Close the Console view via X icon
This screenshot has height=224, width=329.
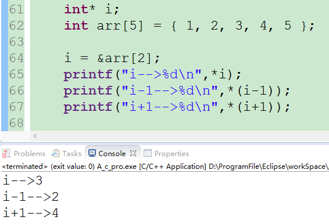pos(133,153)
